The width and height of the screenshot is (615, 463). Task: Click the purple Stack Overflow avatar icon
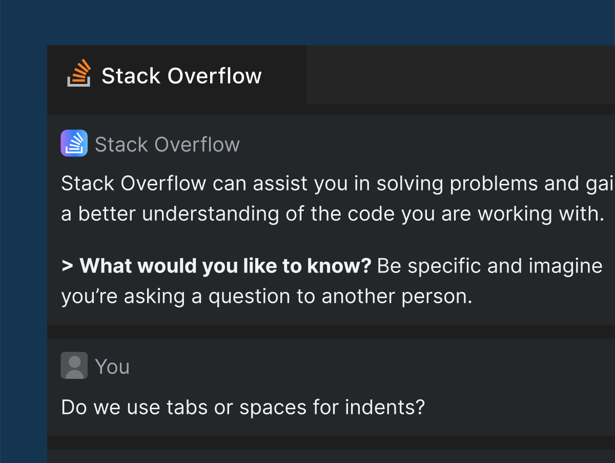74,143
